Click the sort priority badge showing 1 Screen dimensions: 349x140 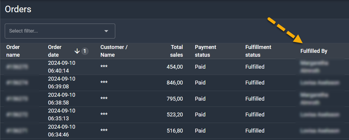point(84,51)
